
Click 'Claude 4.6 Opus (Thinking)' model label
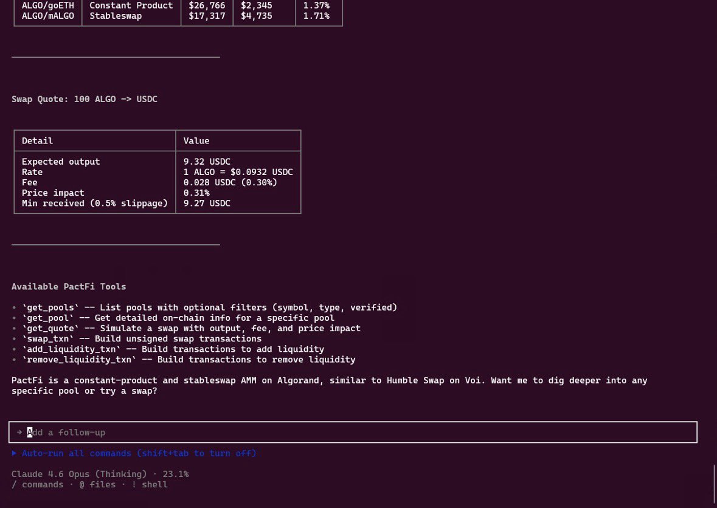coord(79,474)
